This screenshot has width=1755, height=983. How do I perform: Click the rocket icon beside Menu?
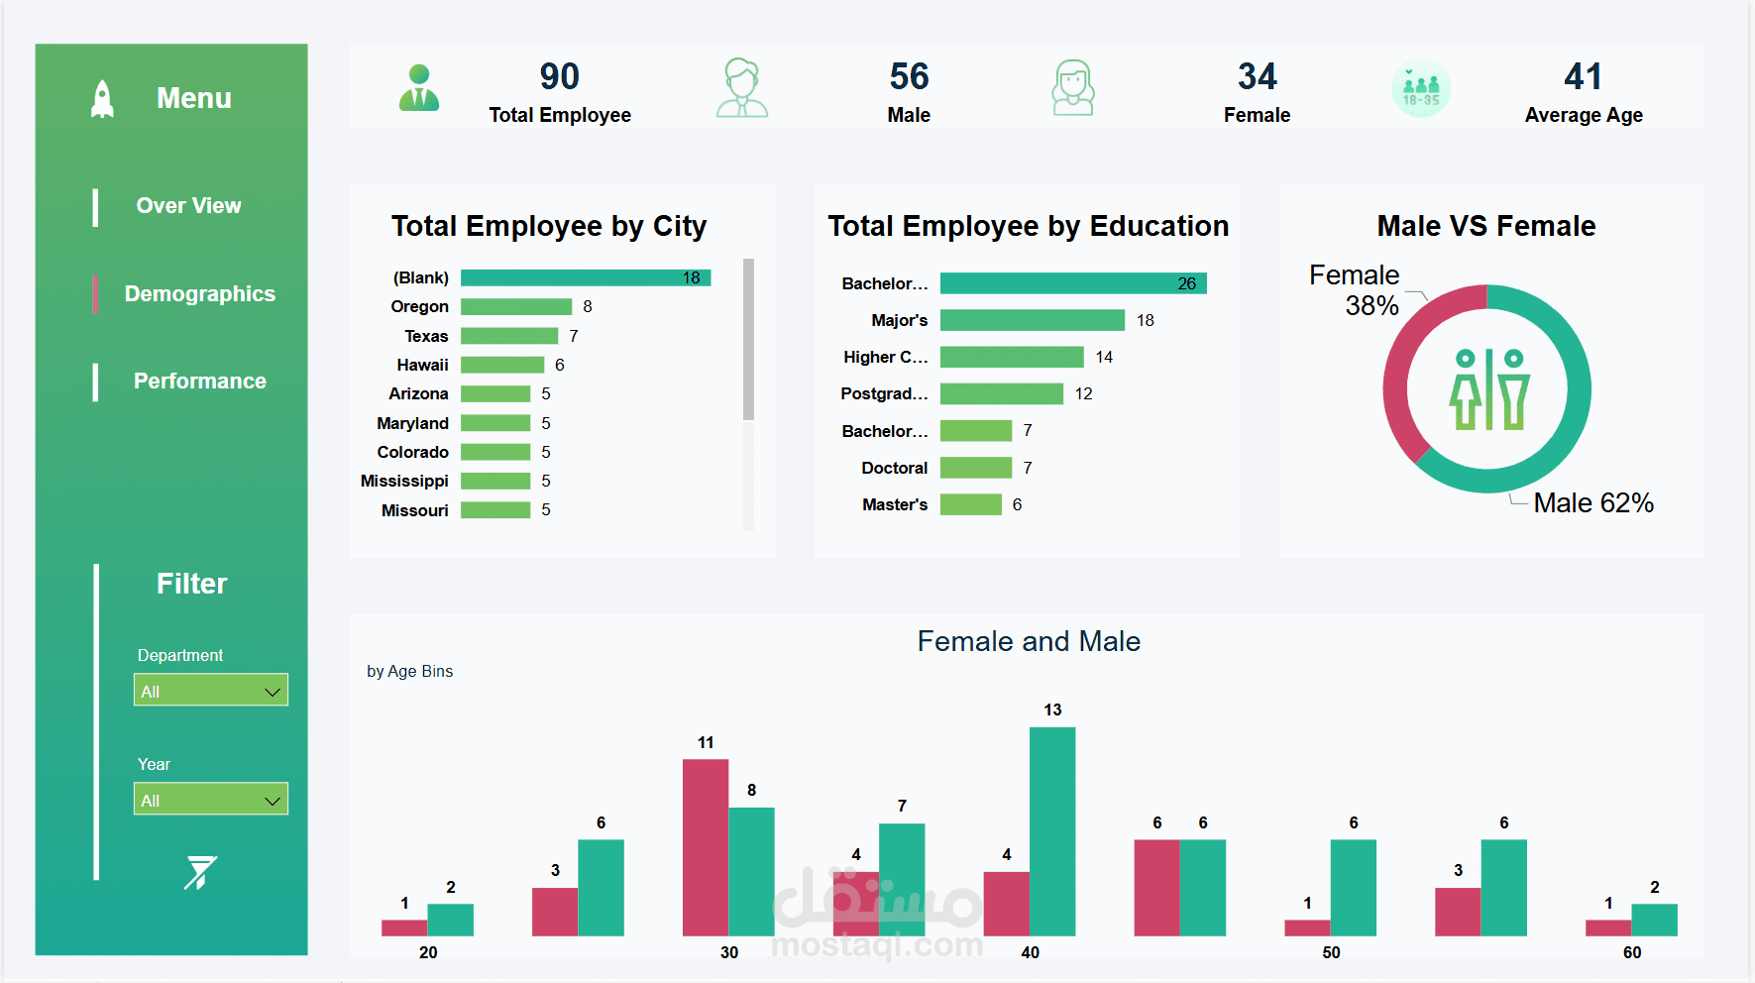click(102, 99)
